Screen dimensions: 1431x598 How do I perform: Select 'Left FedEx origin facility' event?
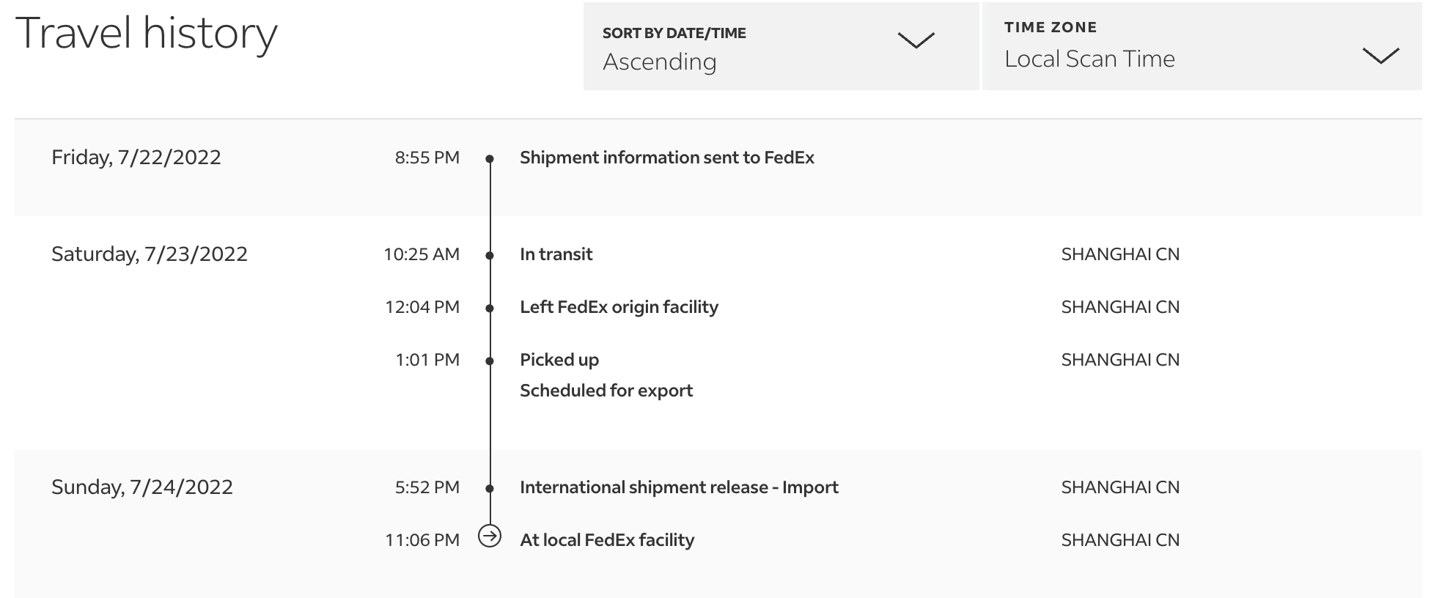[619, 307]
